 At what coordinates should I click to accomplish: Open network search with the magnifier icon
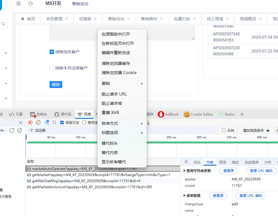(x=54, y=122)
